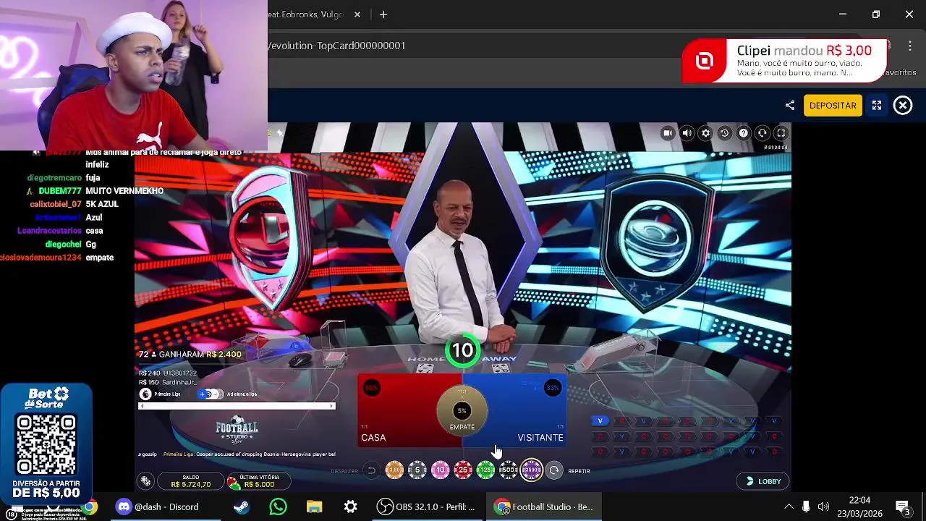Open a new browser tab with plus
Viewport: 926px width, 521px height.
(x=383, y=14)
